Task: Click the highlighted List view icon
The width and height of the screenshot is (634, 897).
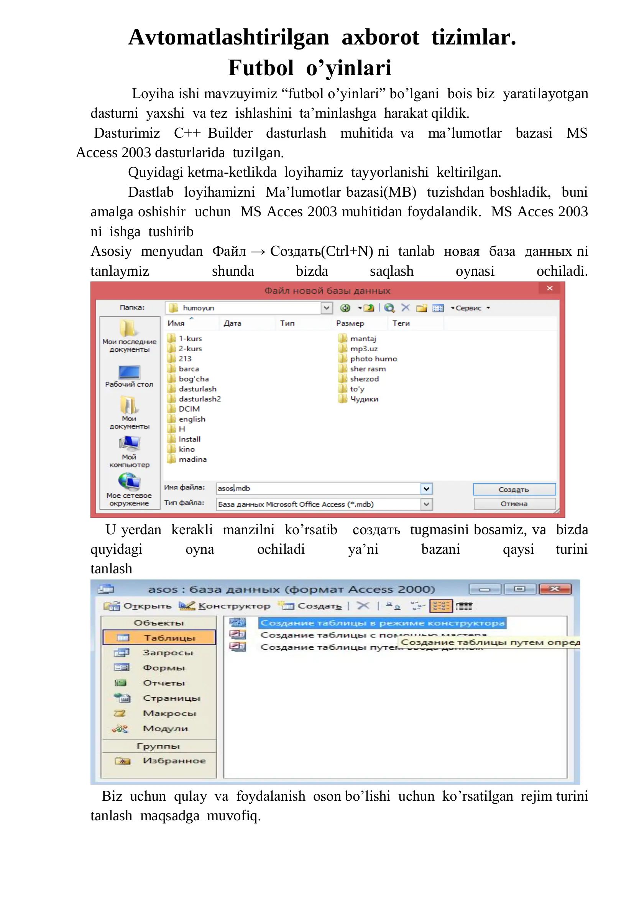Action: (x=441, y=606)
